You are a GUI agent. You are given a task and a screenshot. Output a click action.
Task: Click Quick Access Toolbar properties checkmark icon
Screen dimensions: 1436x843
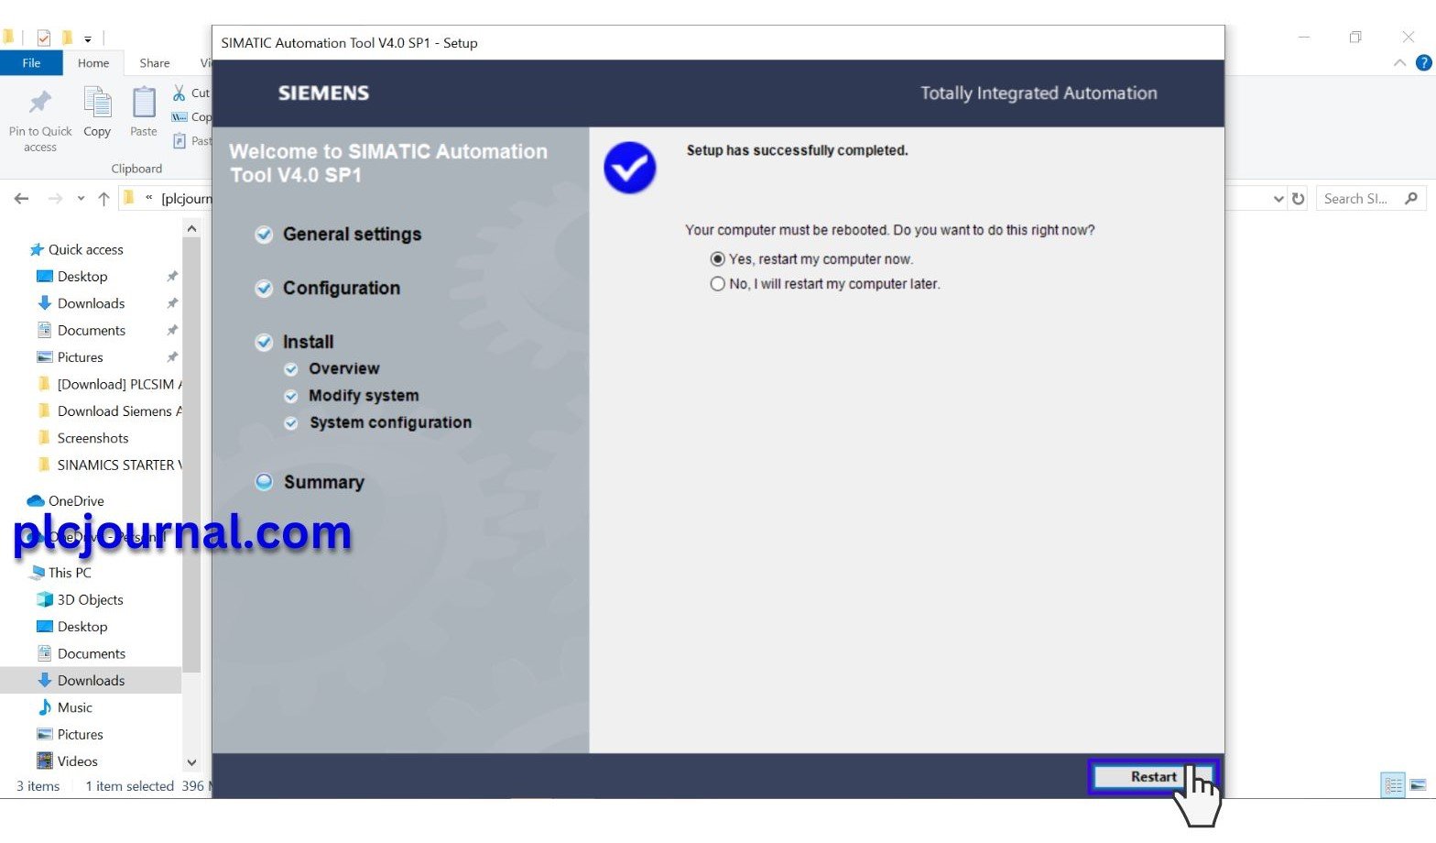43,38
